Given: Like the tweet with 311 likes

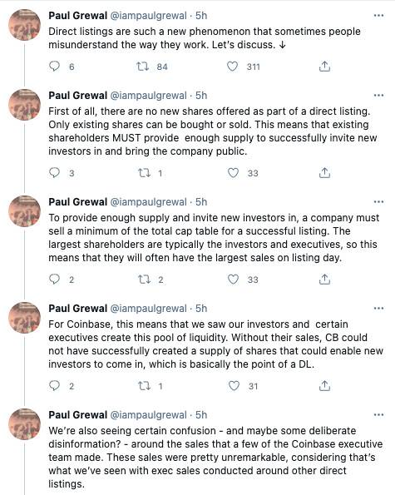Looking at the screenshot, I should click(233, 67).
